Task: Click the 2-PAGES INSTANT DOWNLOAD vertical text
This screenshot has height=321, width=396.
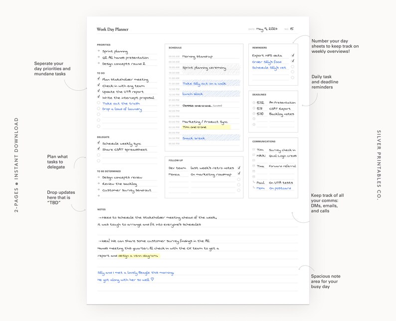Action: [x=16, y=165]
